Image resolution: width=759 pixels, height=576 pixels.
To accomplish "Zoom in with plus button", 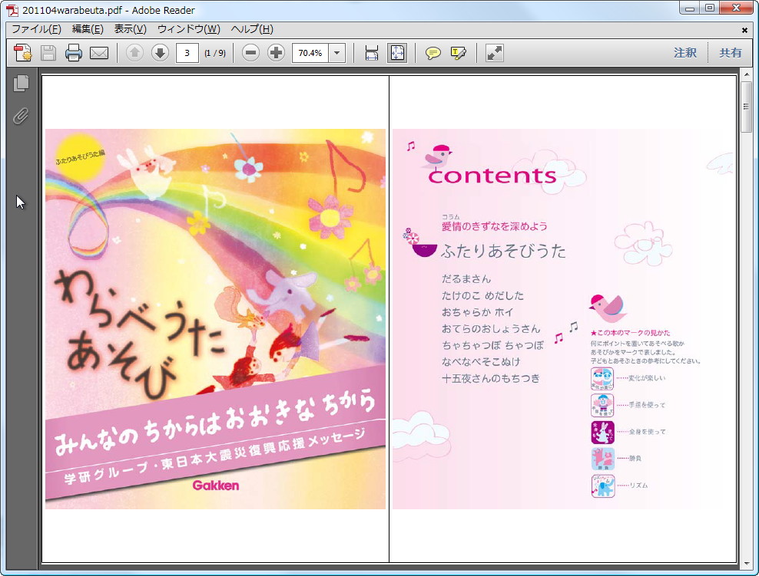I will (x=276, y=53).
